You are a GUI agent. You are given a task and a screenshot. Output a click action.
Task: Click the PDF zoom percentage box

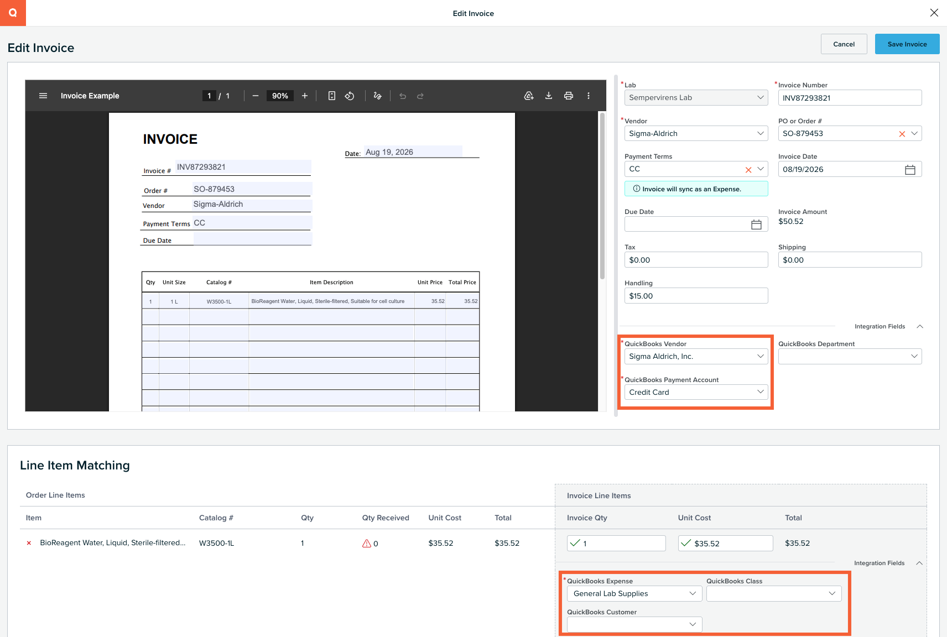click(x=280, y=96)
